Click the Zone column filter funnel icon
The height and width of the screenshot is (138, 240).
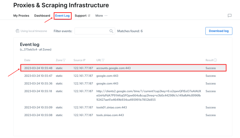pos(64,60)
